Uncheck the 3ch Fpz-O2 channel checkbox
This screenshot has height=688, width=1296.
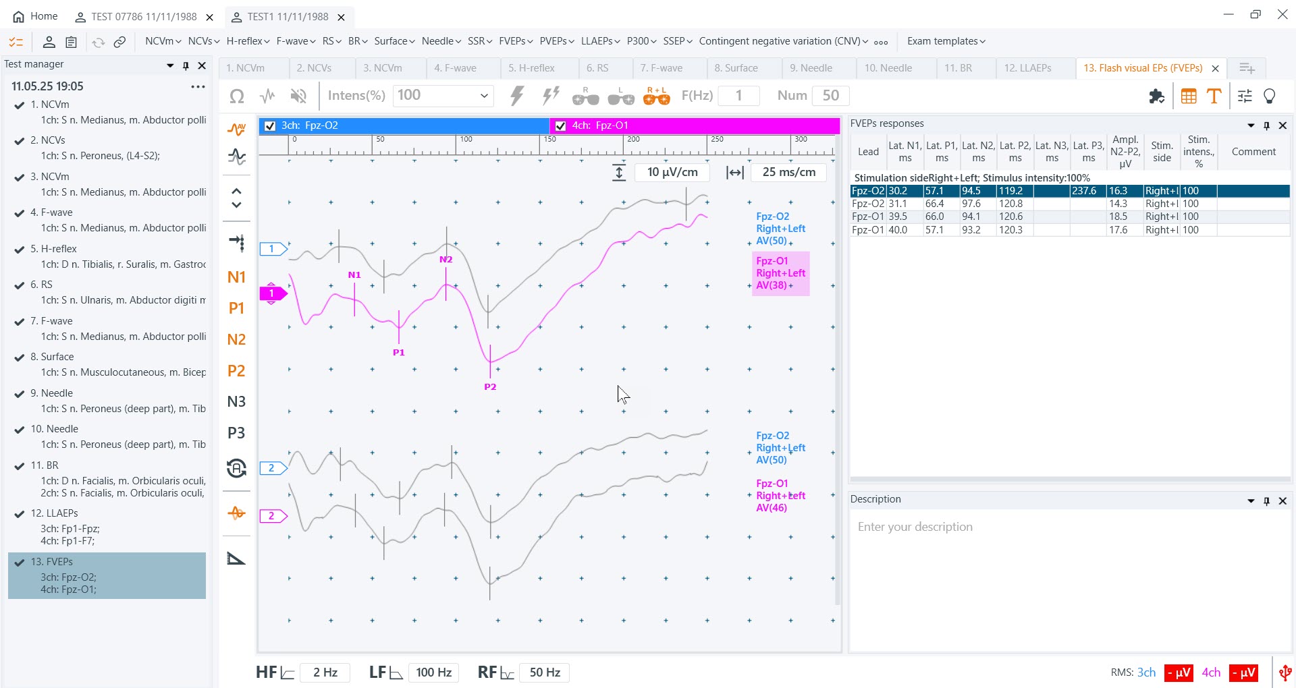[x=270, y=126]
